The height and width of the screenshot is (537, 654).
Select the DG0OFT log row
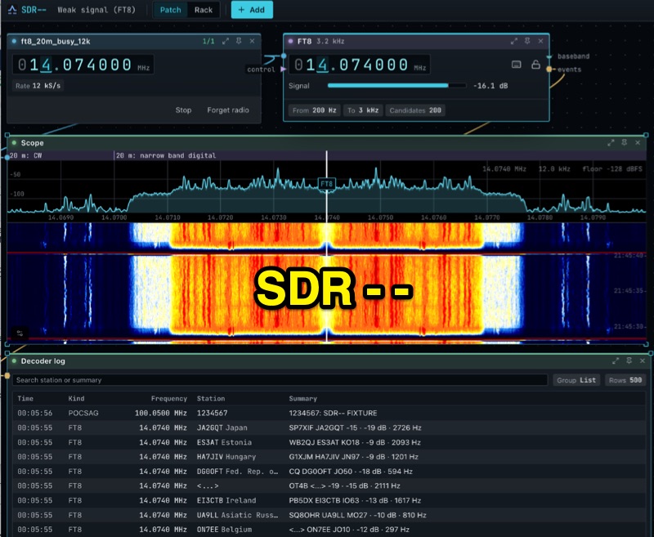pos(329,472)
